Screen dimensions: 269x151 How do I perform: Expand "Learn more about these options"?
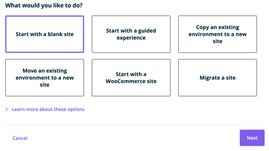(x=48, y=109)
